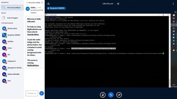Viewport: 177px width, 99px height.
Task: Make screen share fullscreen
Action: 175,12
